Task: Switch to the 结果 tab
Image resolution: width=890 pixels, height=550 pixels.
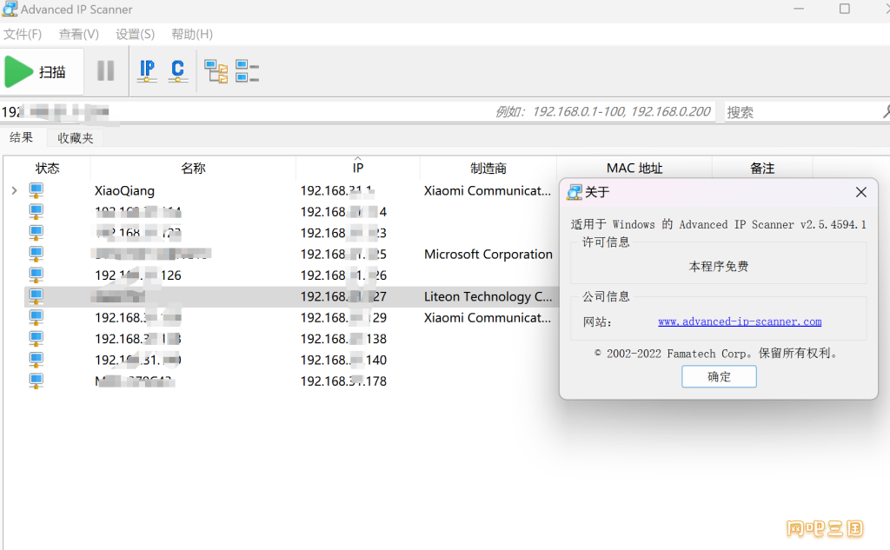Action: tap(22, 137)
